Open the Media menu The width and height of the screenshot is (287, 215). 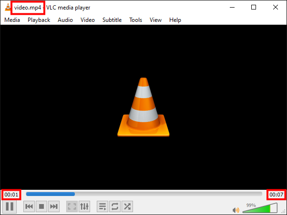tap(12, 20)
